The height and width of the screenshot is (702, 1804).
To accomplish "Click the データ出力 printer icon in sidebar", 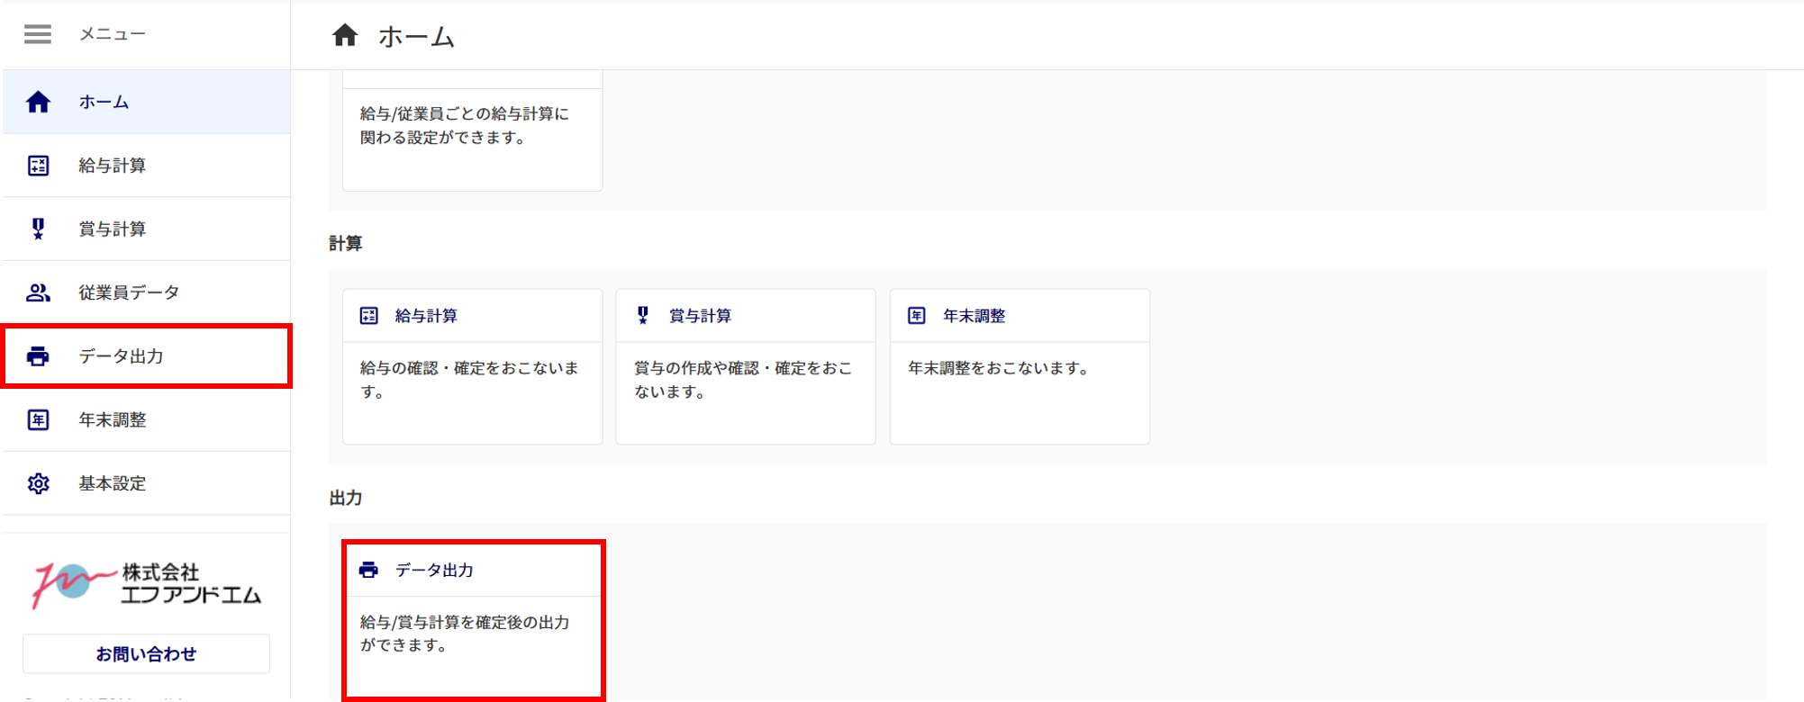I will pos(38,356).
